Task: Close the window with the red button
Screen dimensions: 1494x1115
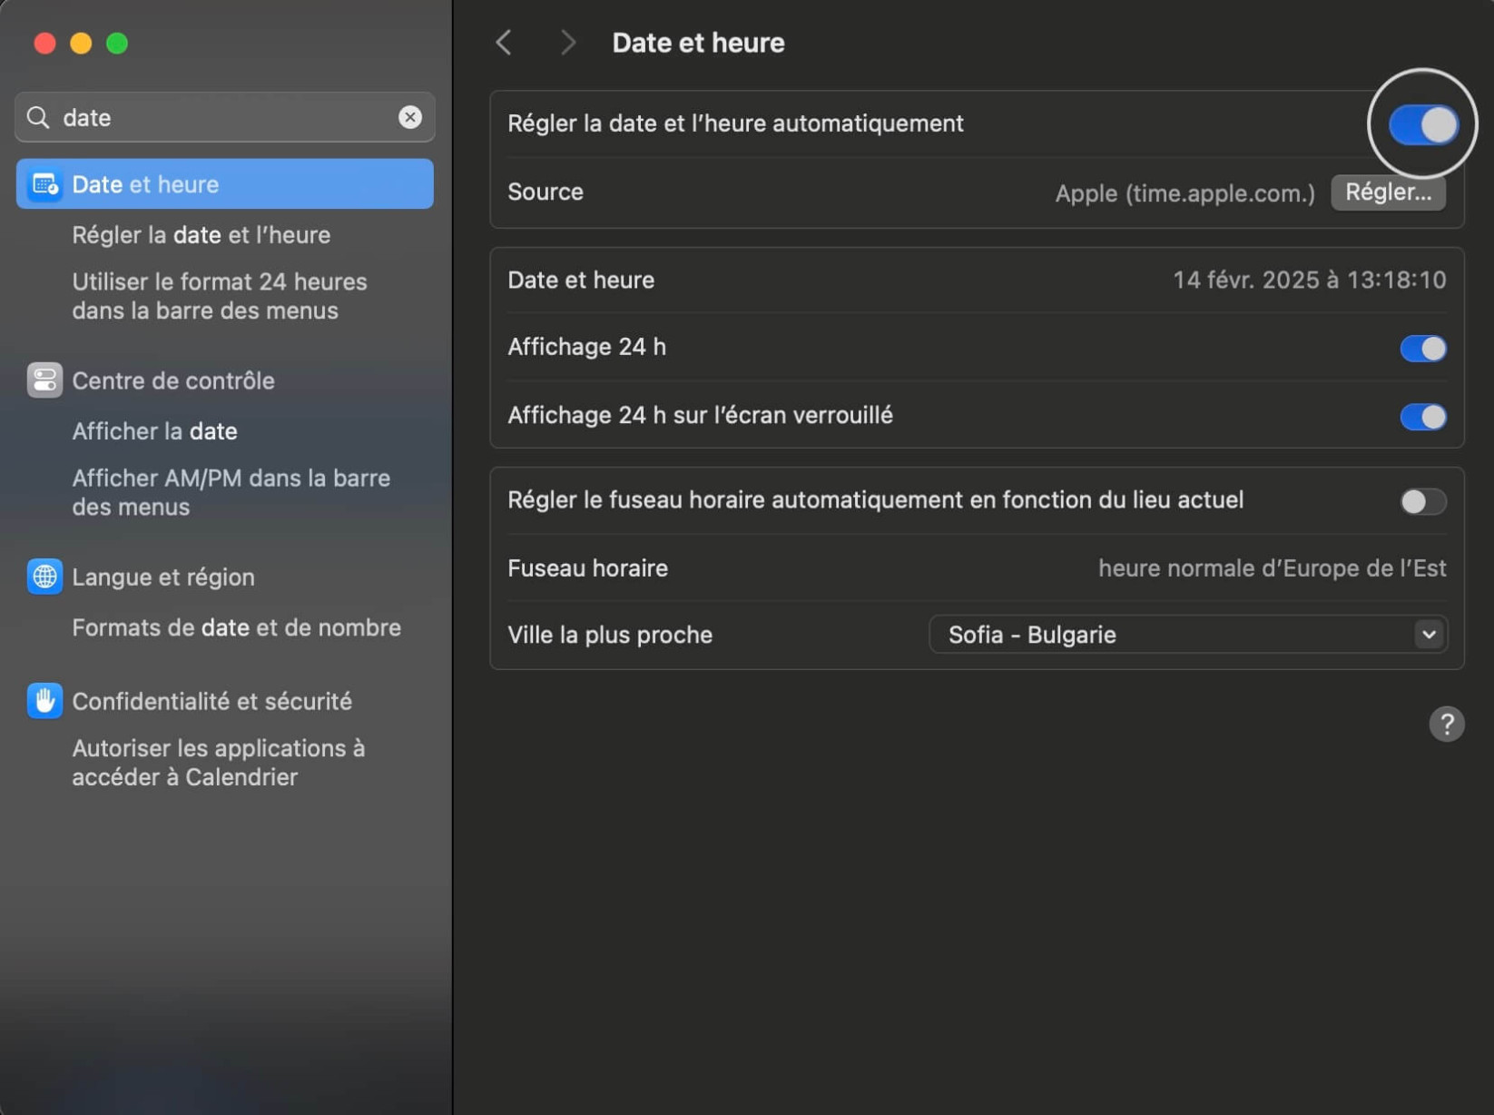Action: coord(44,43)
